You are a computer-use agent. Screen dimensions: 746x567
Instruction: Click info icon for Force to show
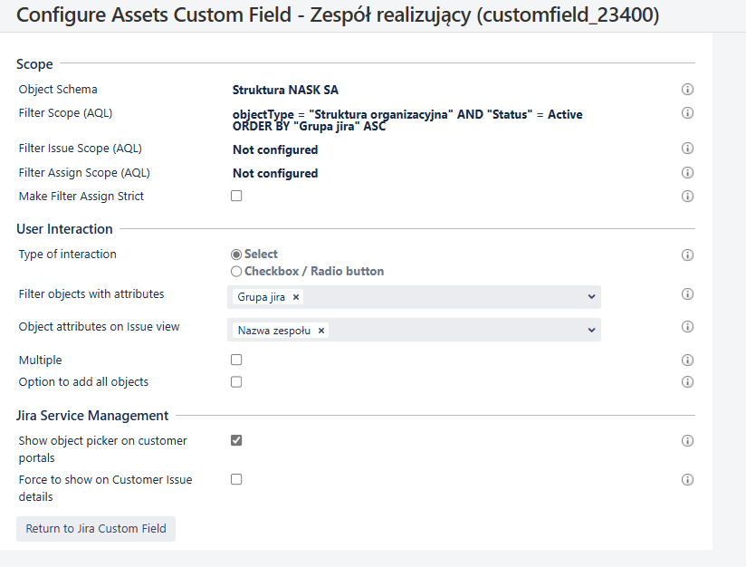click(x=687, y=479)
